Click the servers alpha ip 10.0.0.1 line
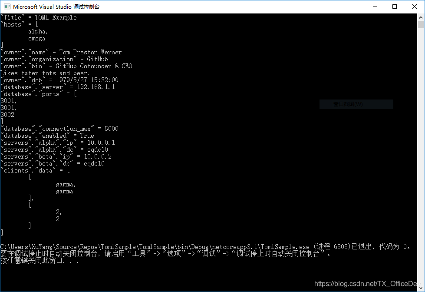The height and width of the screenshot is (292, 425). pos(58,143)
